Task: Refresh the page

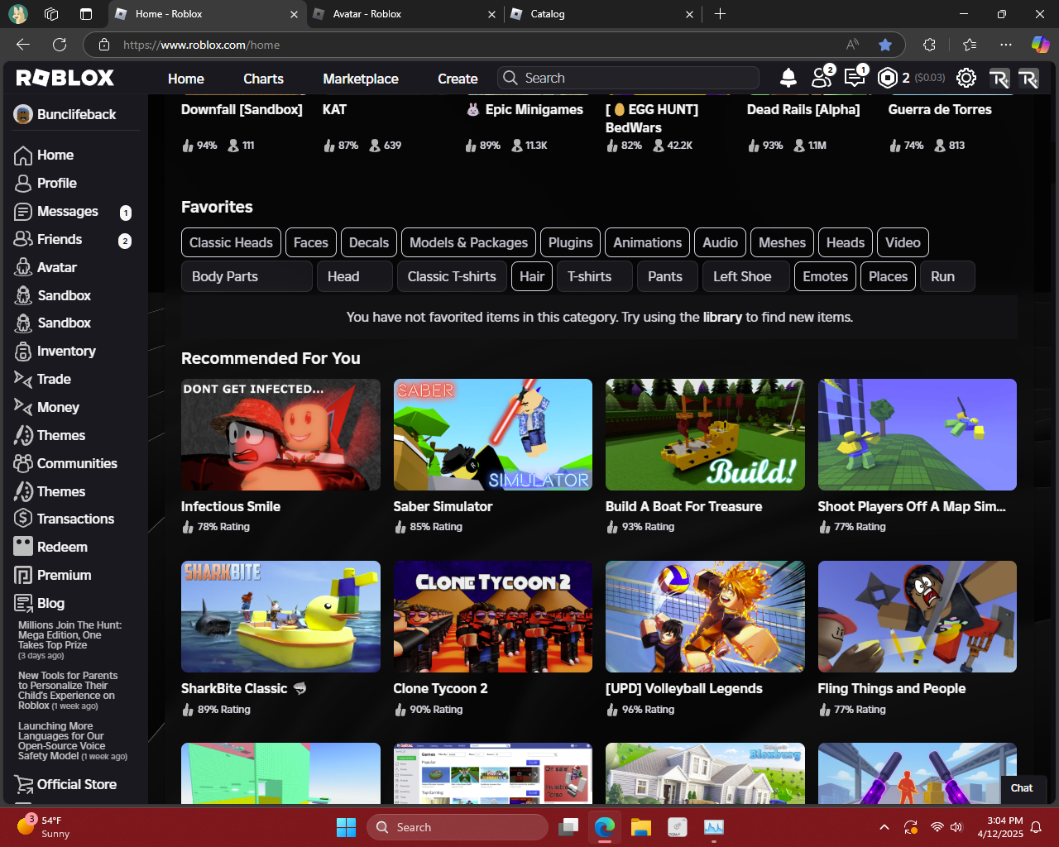Action: point(60,45)
